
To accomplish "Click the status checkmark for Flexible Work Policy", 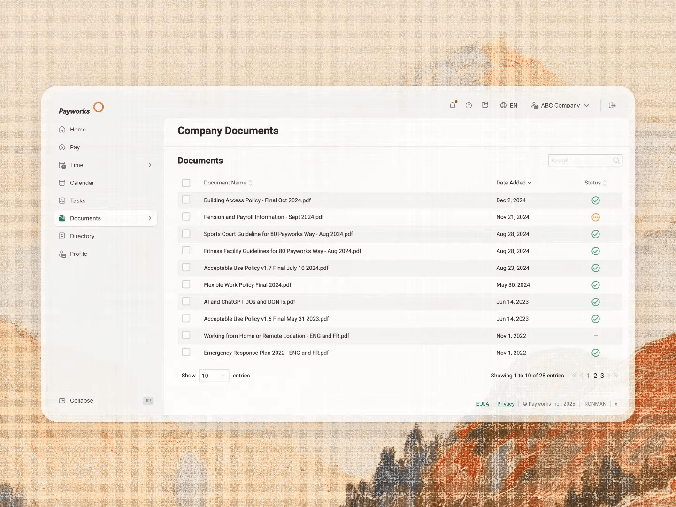I will pyautogui.click(x=596, y=285).
